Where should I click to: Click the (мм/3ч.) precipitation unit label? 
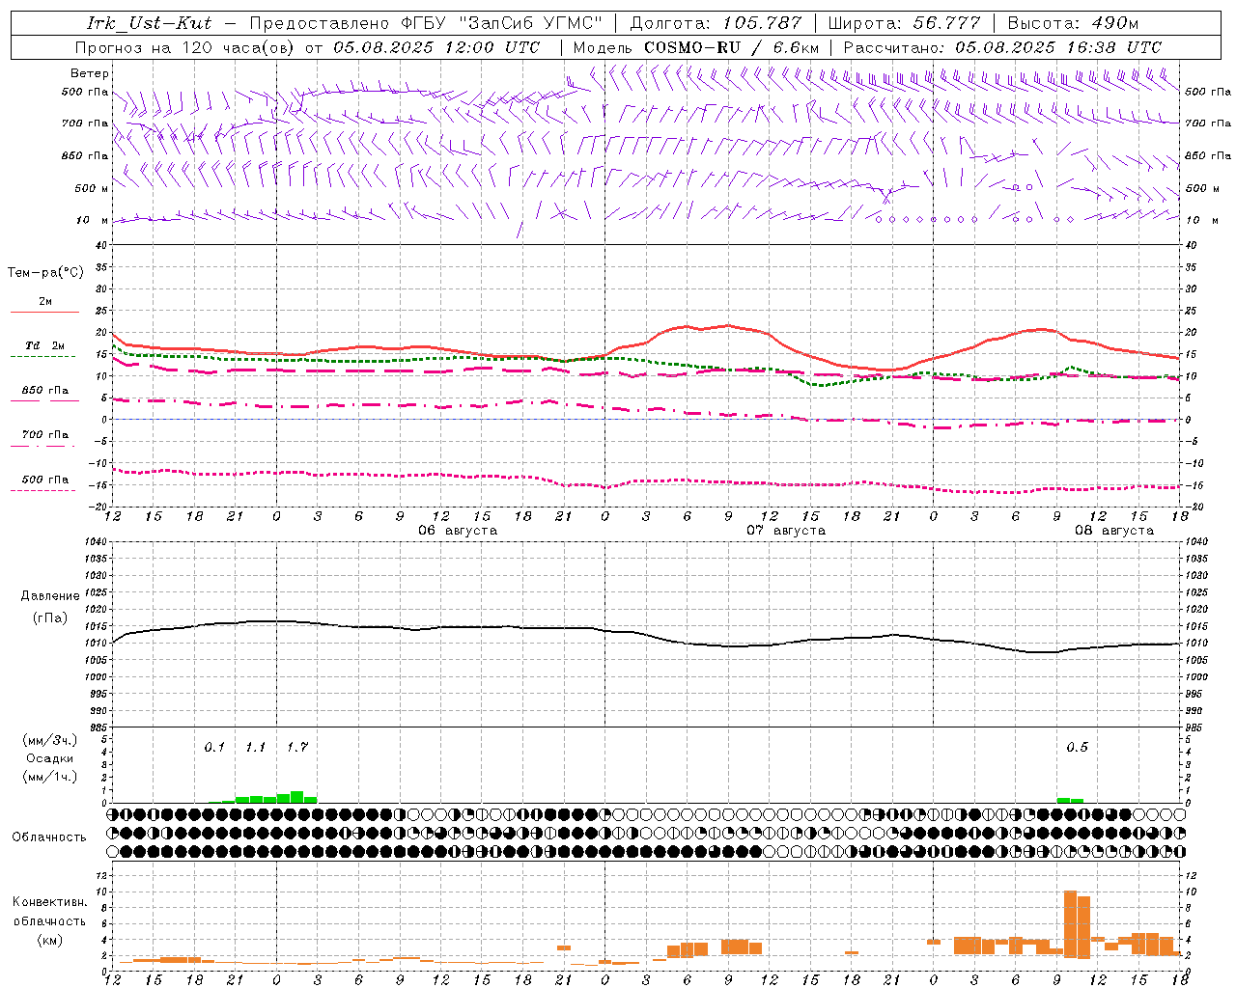[50, 740]
